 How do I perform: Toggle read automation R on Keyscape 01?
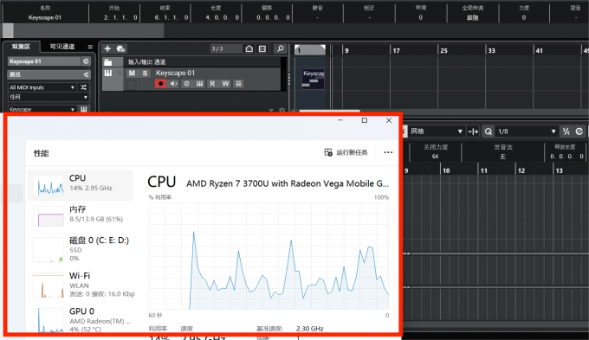coord(212,84)
